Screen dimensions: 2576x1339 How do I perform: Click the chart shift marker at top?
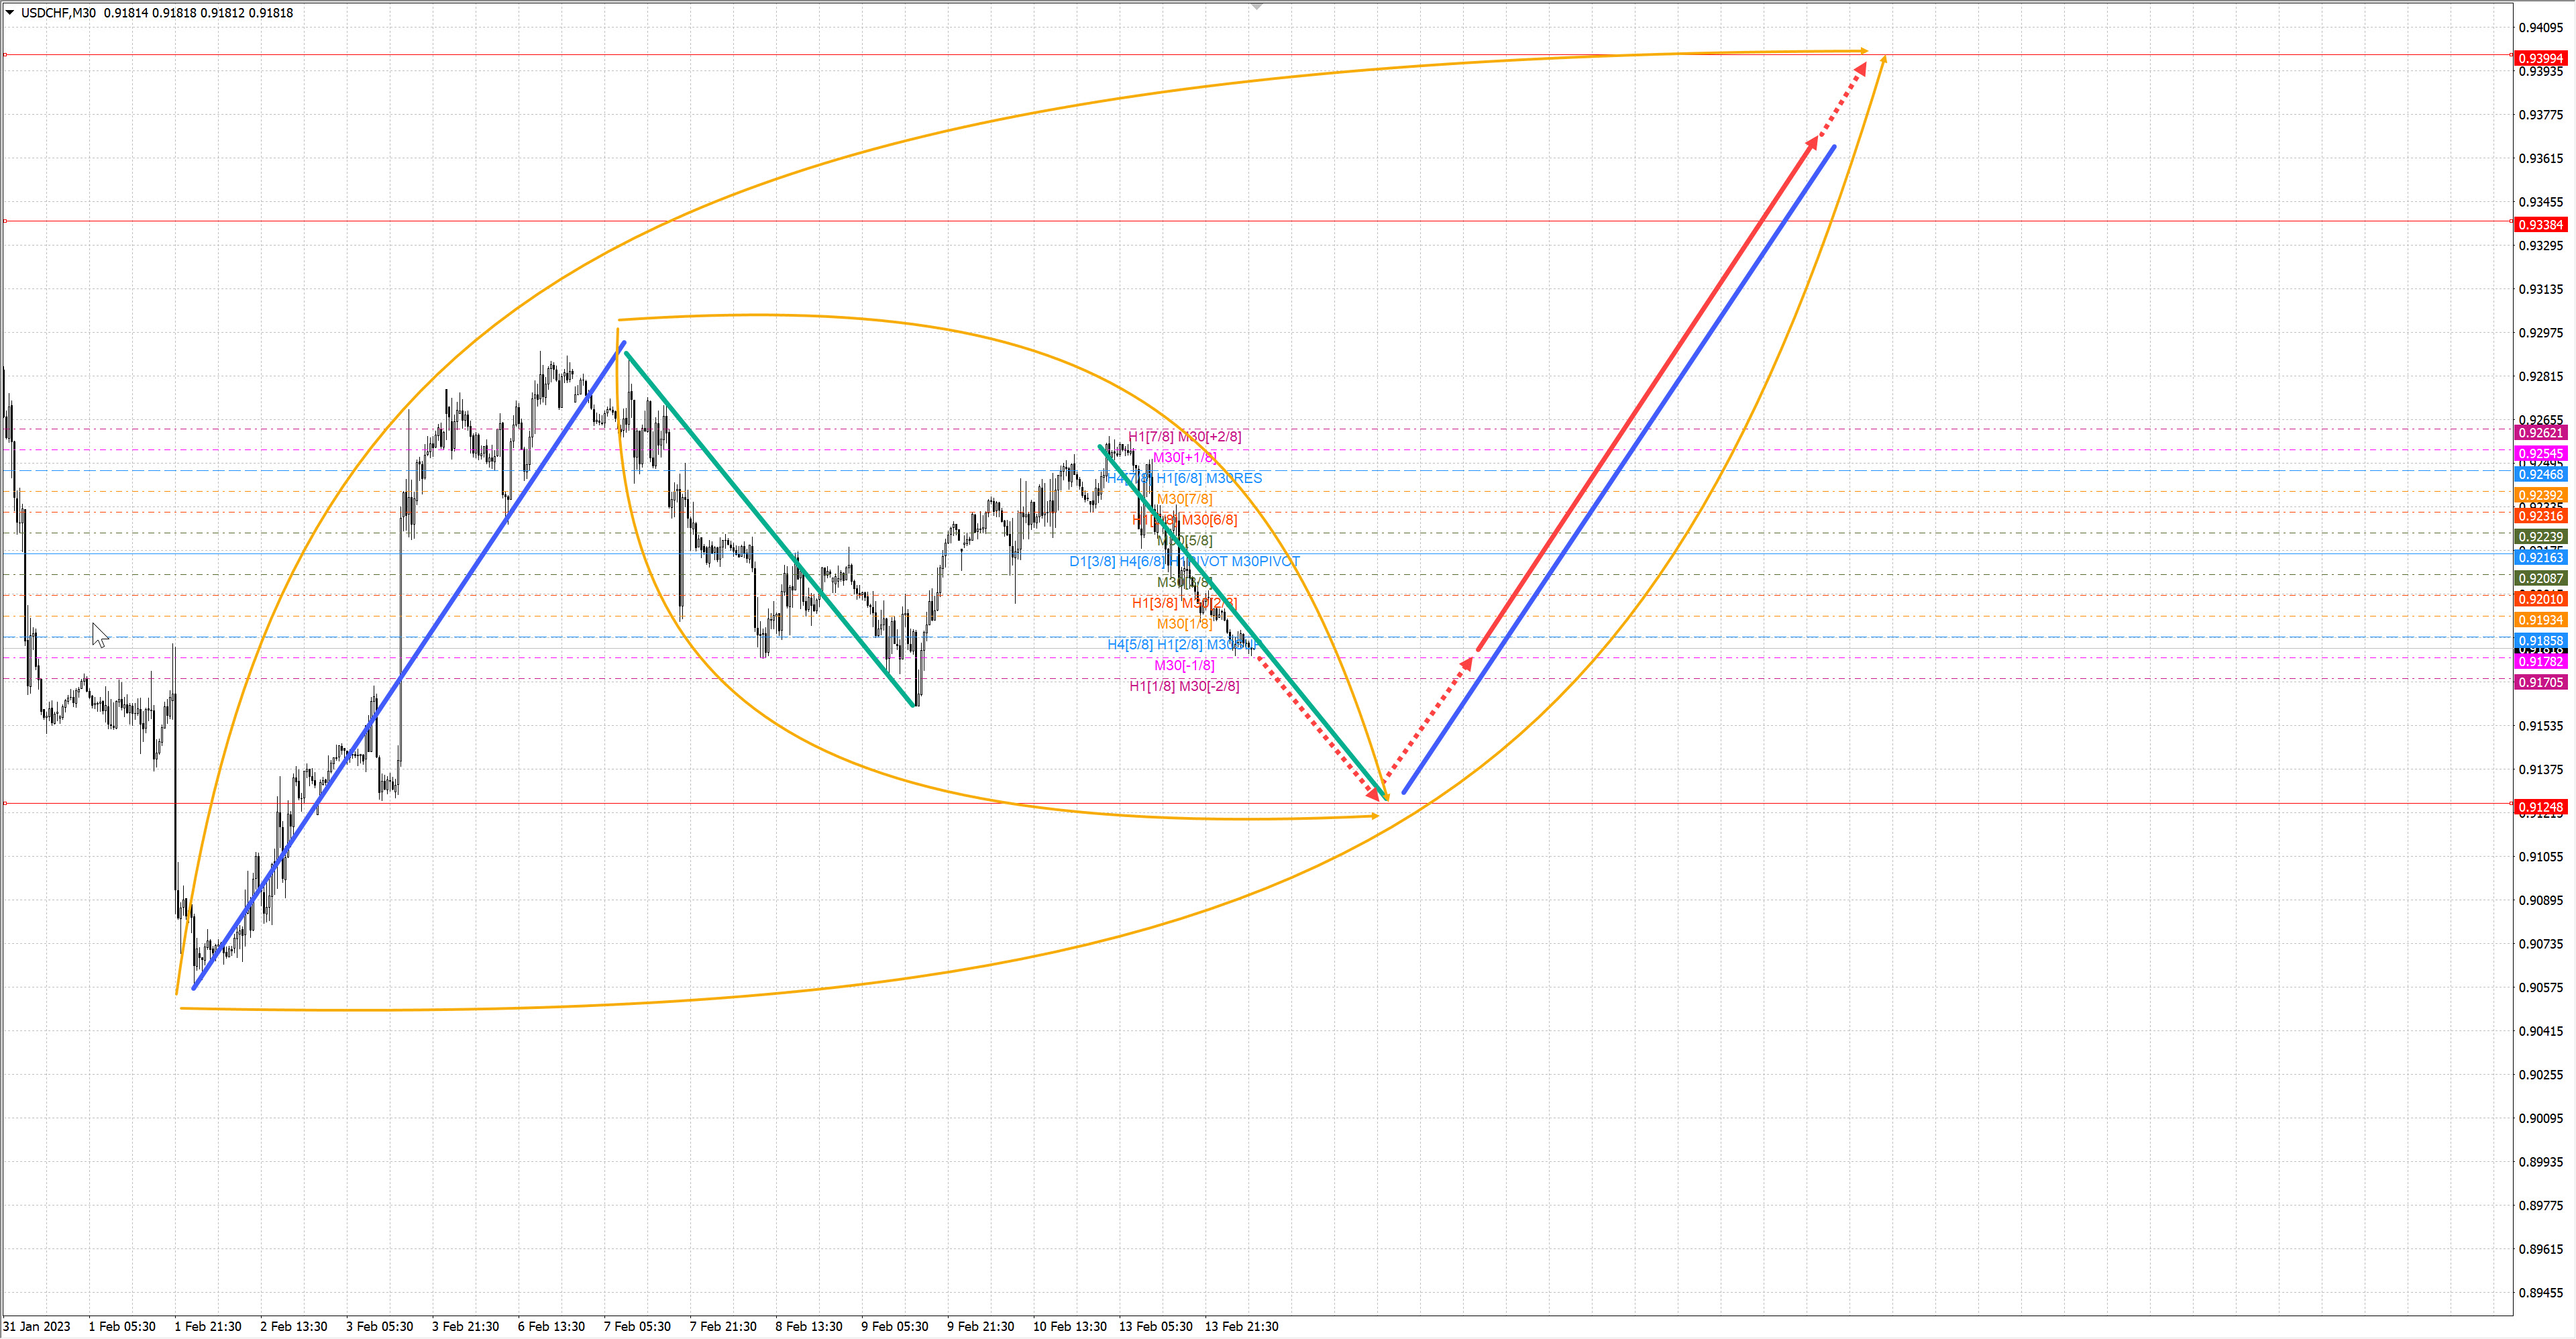1257,7
